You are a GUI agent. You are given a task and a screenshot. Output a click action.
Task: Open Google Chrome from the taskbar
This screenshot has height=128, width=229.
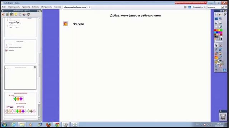click(x=57, y=124)
